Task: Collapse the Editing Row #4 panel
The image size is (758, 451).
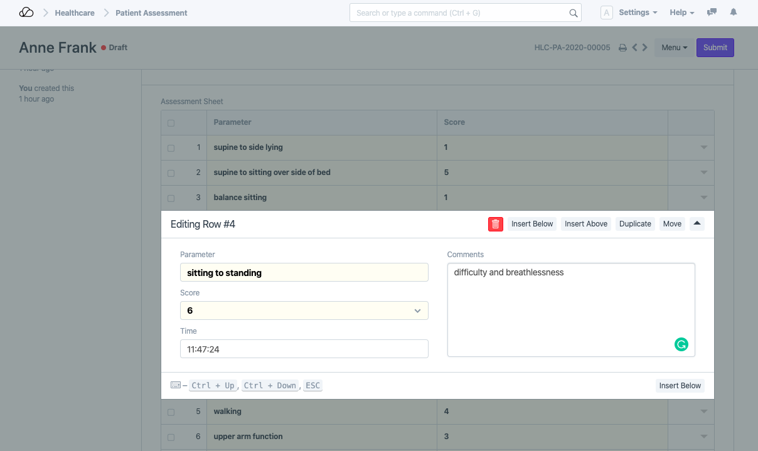Action: tap(697, 224)
